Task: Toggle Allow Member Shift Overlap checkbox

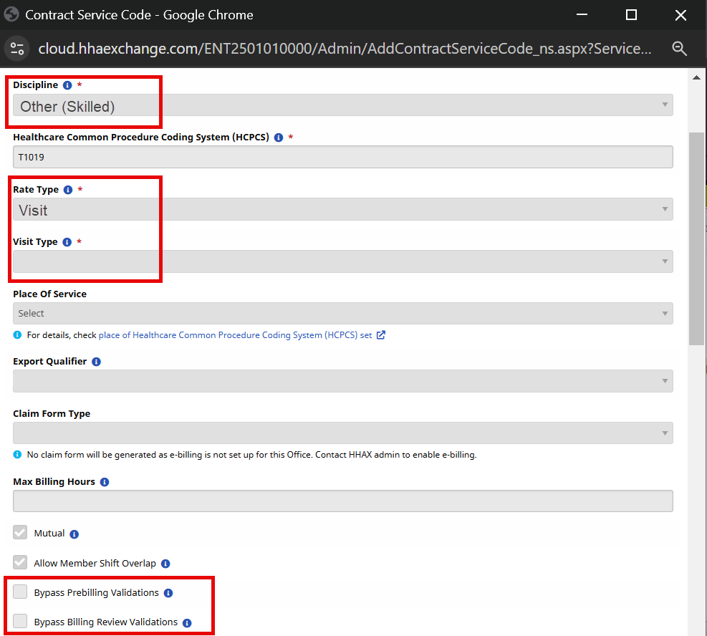Action: click(x=21, y=563)
